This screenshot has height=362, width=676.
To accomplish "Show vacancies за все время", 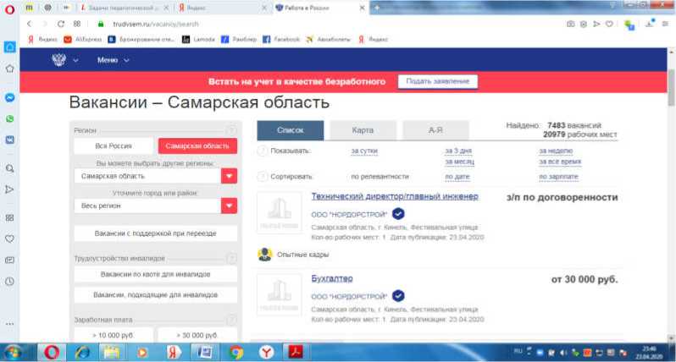I will coord(560,162).
